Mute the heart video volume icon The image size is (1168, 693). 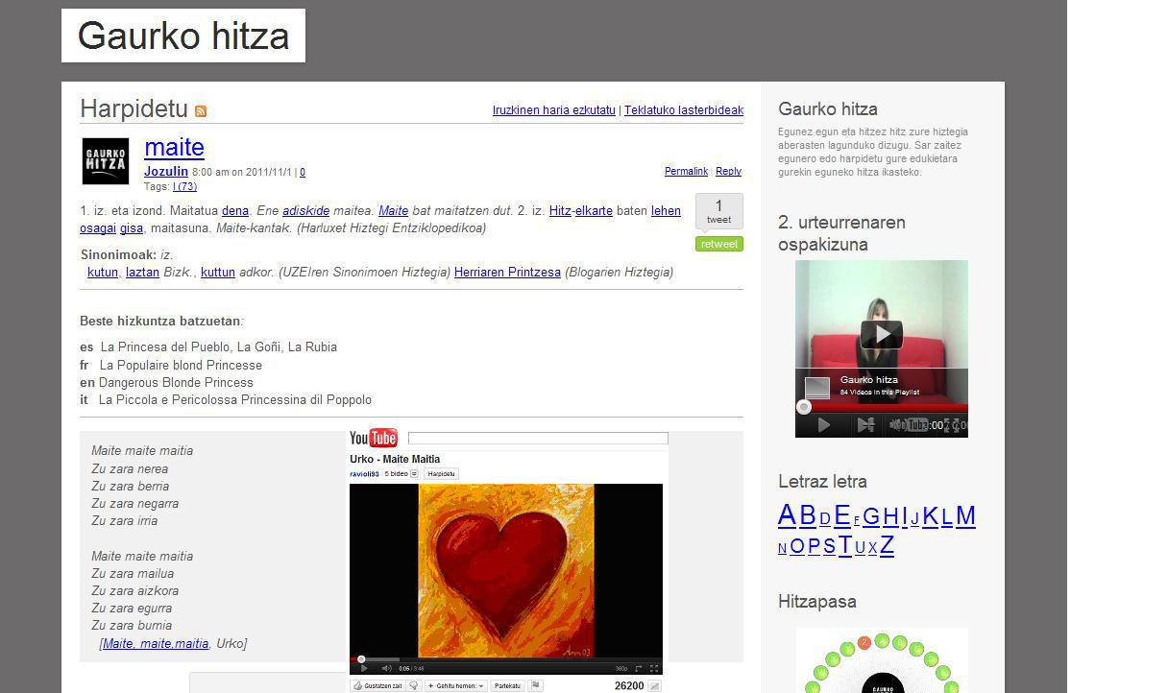pos(386,668)
